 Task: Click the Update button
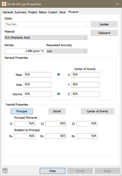(104, 24)
